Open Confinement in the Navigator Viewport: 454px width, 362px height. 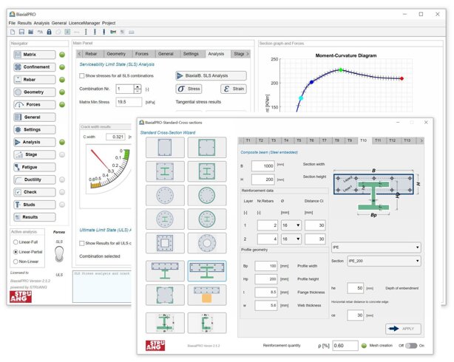coord(35,66)
